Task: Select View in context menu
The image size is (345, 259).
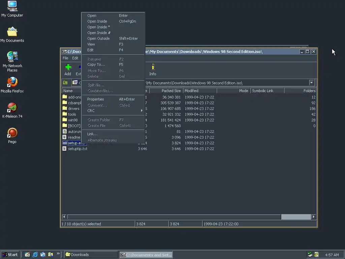Action: (113, 44)
